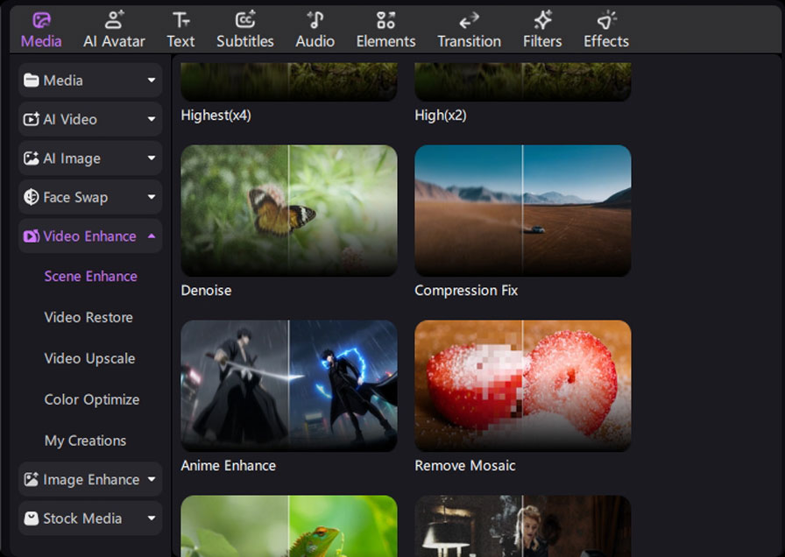This screenshot has width=785, height=557.
Task: Click the Face Swap icon in sidebar
Action: tap(31, 197)
